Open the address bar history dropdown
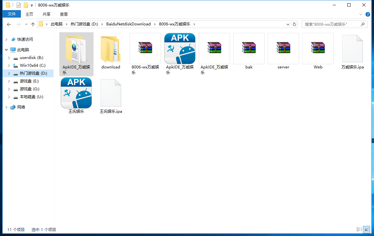This screenshot has width=374, height=236. (x=288, y=24)
